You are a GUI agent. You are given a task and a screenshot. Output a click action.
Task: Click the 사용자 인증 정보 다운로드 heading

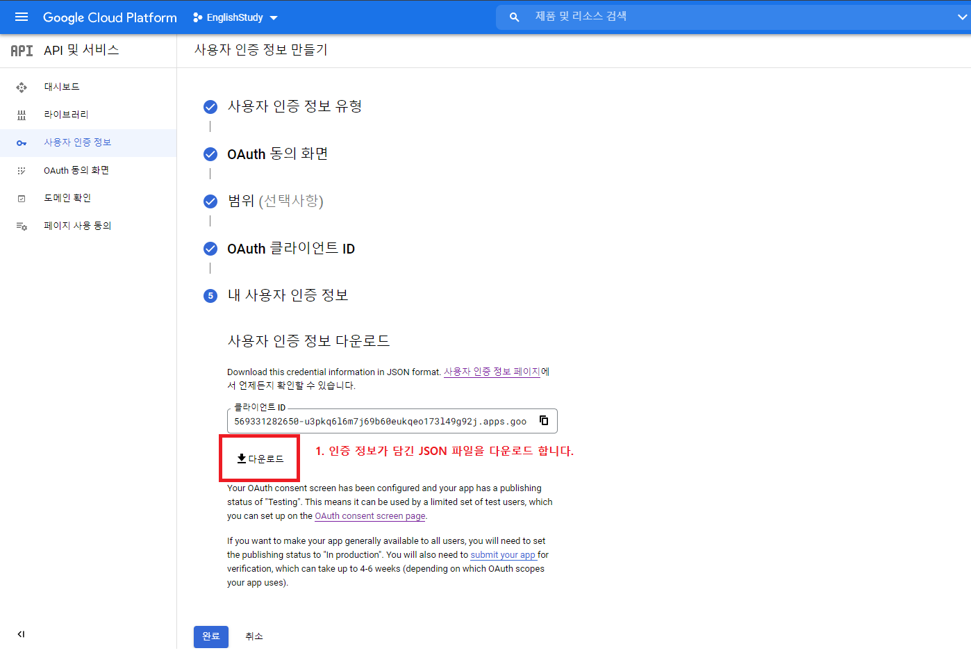click(x=308, y=341)
